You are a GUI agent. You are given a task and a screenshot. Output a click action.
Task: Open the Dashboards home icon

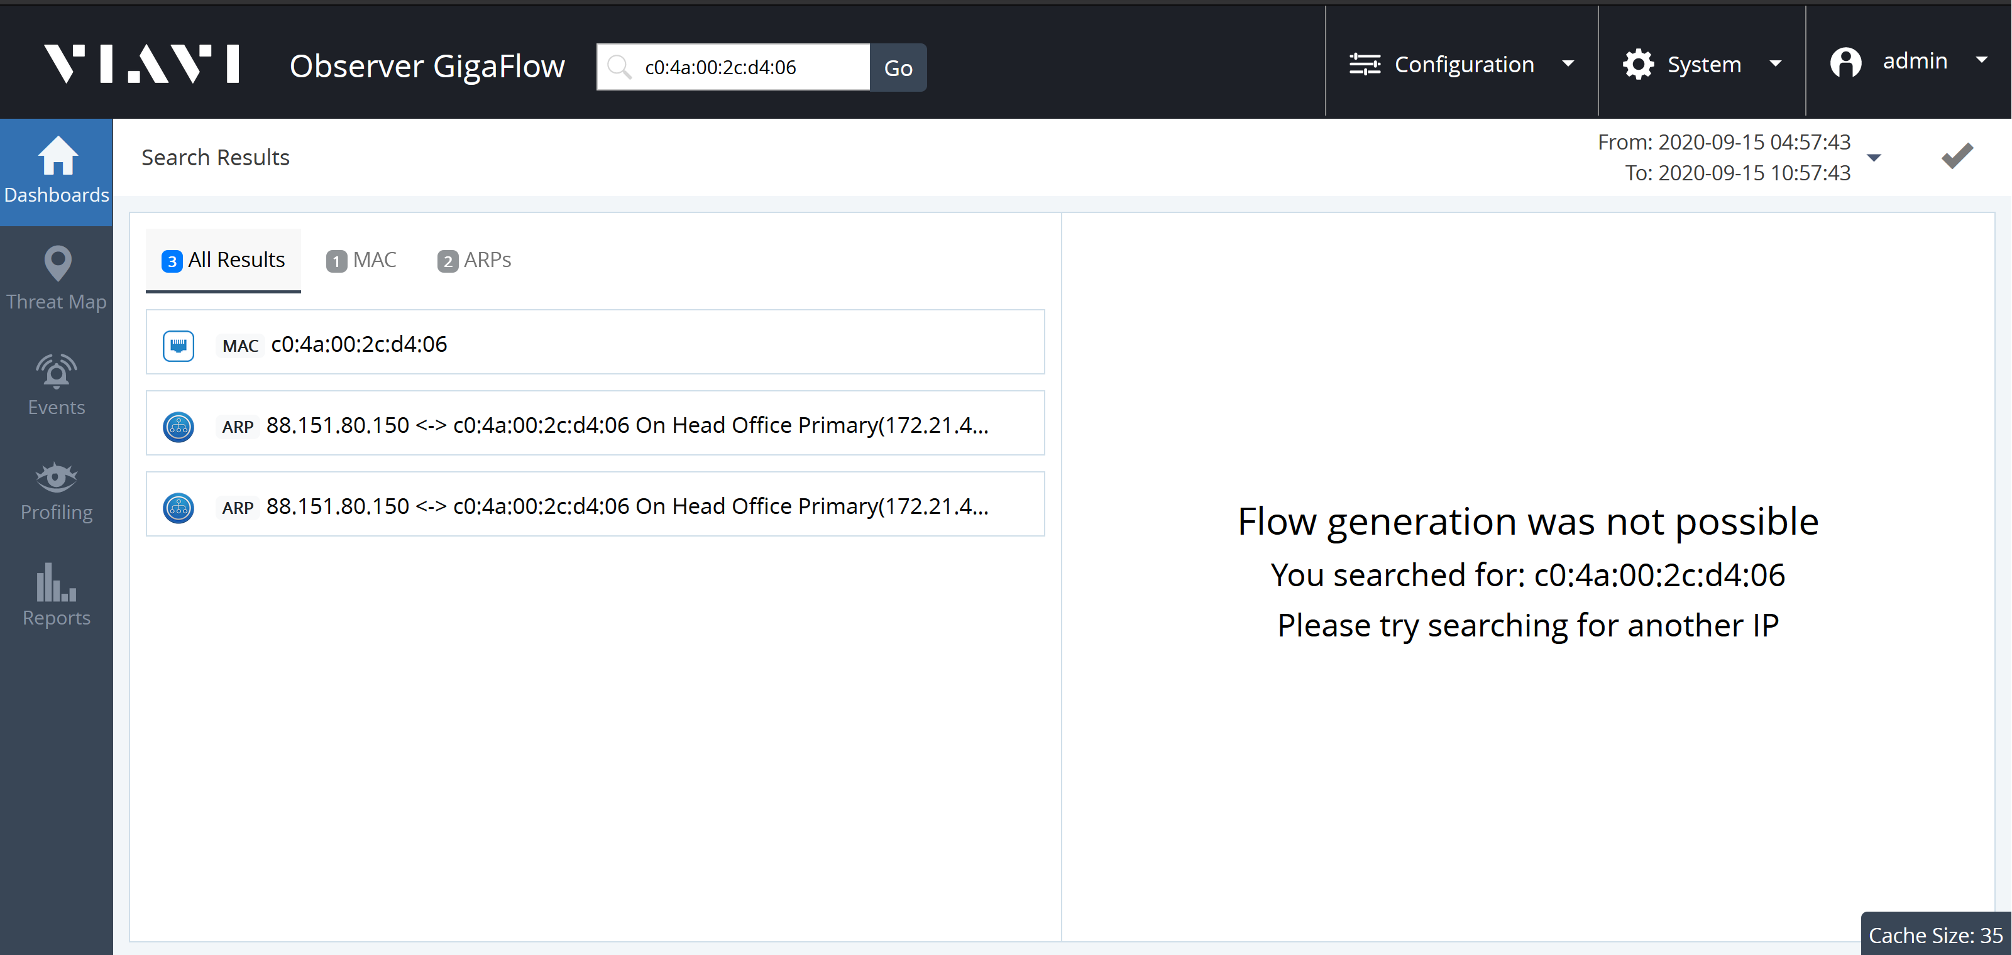57,155
